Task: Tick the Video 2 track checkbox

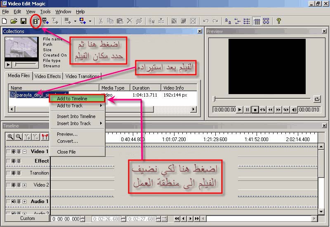Action: 8,185
